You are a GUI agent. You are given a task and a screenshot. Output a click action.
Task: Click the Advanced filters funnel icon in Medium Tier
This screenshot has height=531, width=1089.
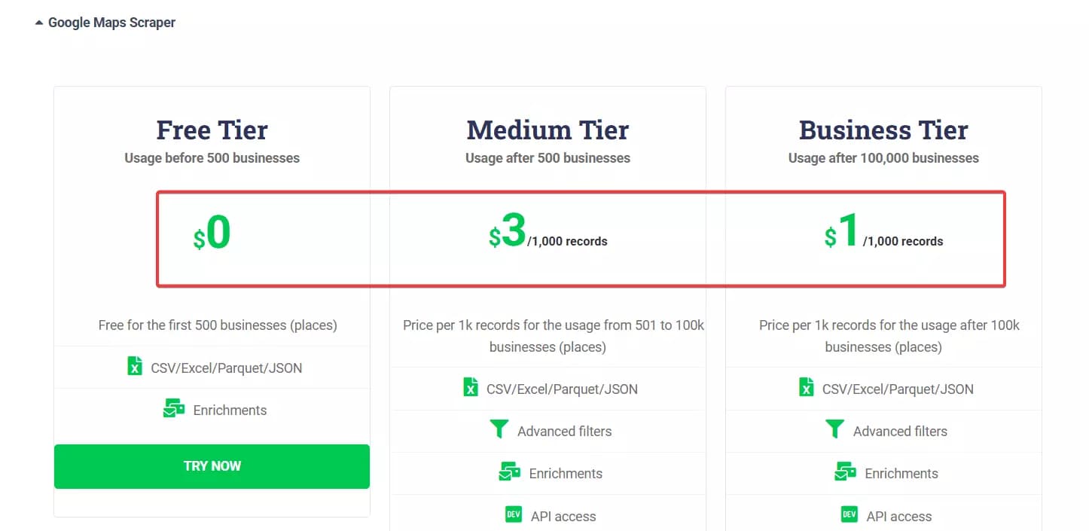pyautogui.click(x=500, y=429)
